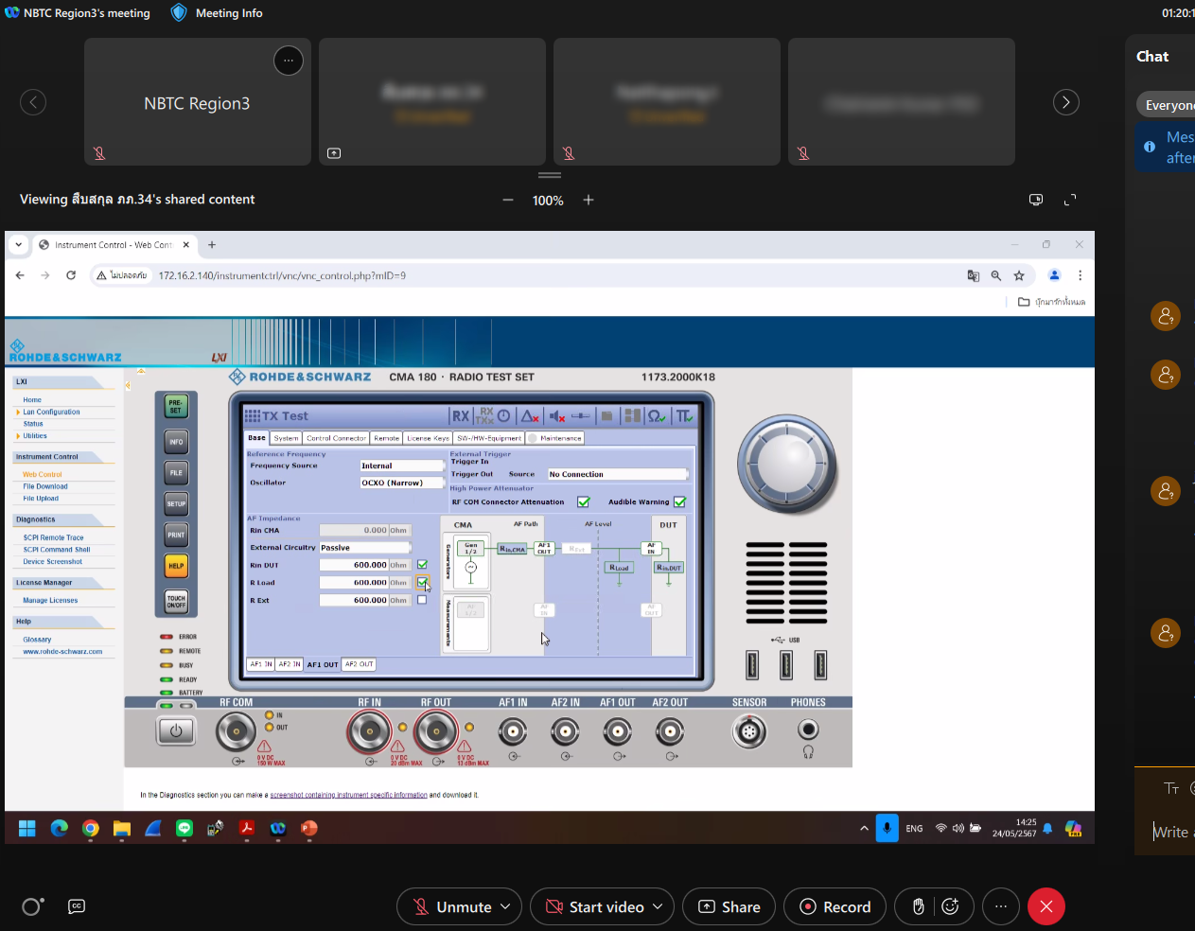
Task: Click the TX Test grid menu icon
Action: [252, 416]
